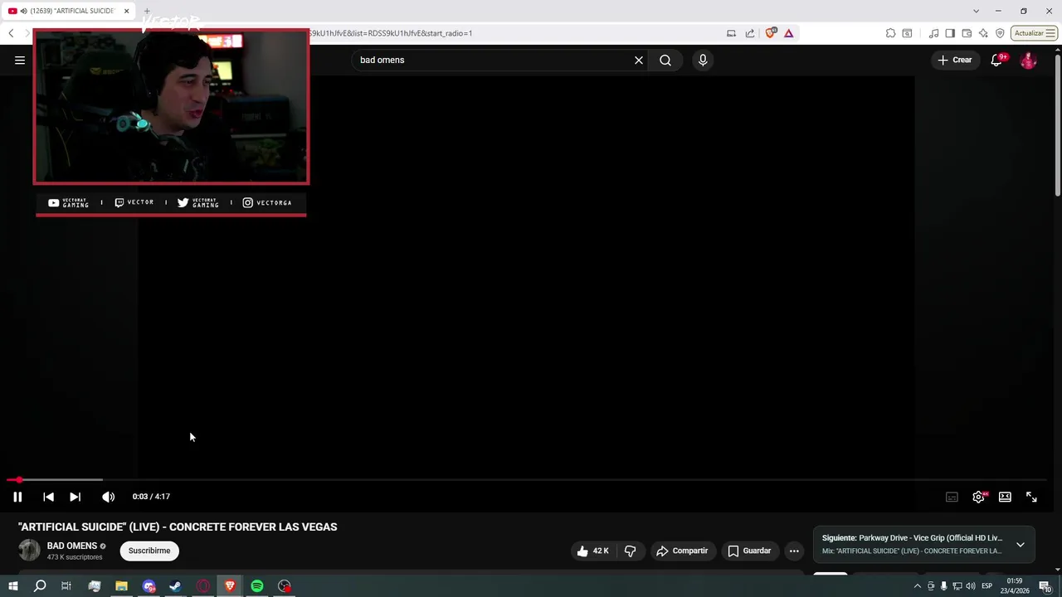Pause the video with the pause button

(17, 497)
